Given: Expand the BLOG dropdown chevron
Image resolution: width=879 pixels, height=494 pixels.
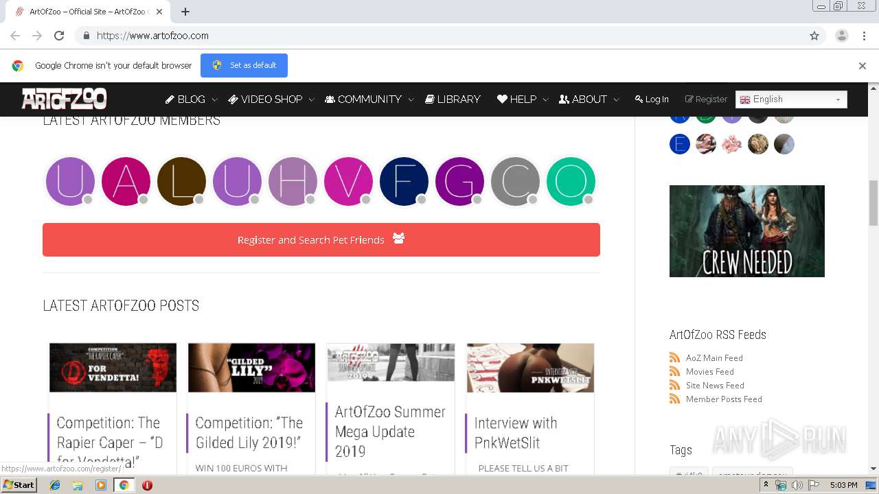Looking at the screenshot, I should point(214,100).
